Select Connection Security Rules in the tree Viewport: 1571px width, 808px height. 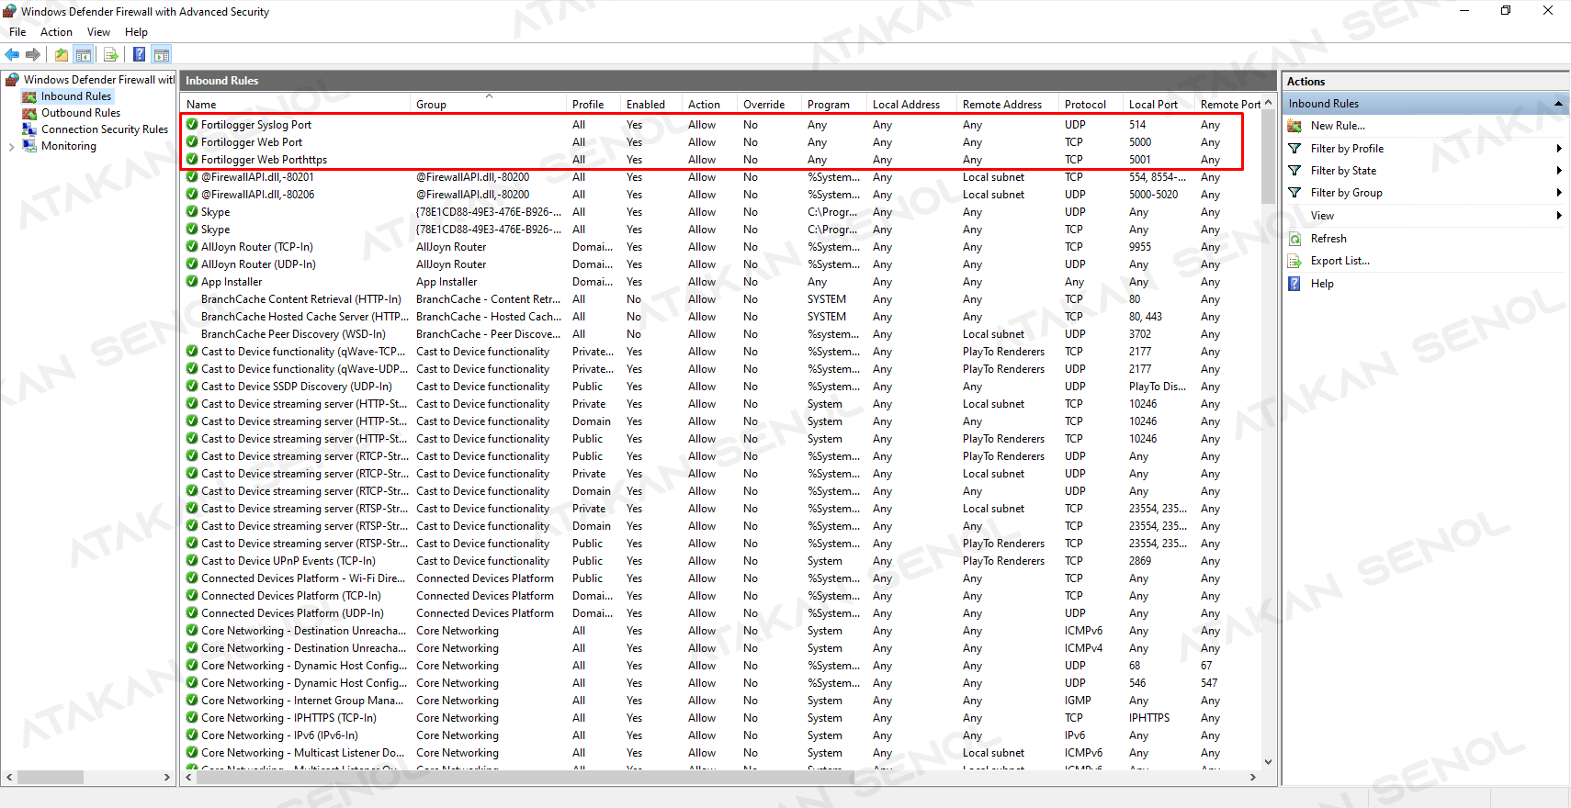(105, 129)
